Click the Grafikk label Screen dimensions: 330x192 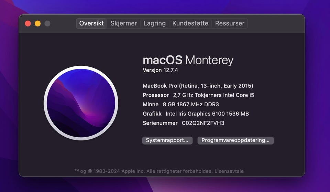[152, 114]
